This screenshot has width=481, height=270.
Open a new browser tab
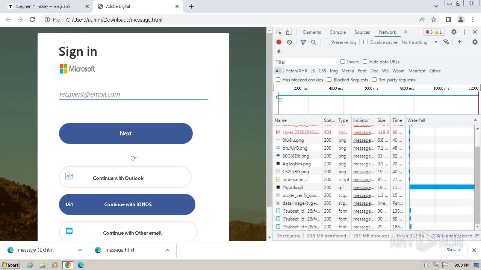191,6
